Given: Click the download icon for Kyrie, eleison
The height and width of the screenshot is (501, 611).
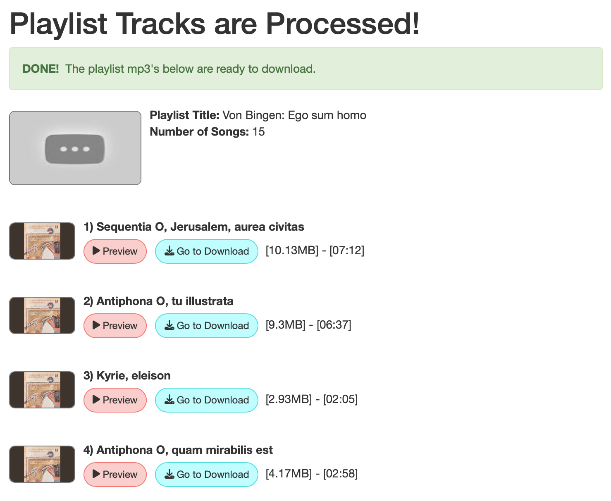Looking at the screenshot, I should pos(169,400).
